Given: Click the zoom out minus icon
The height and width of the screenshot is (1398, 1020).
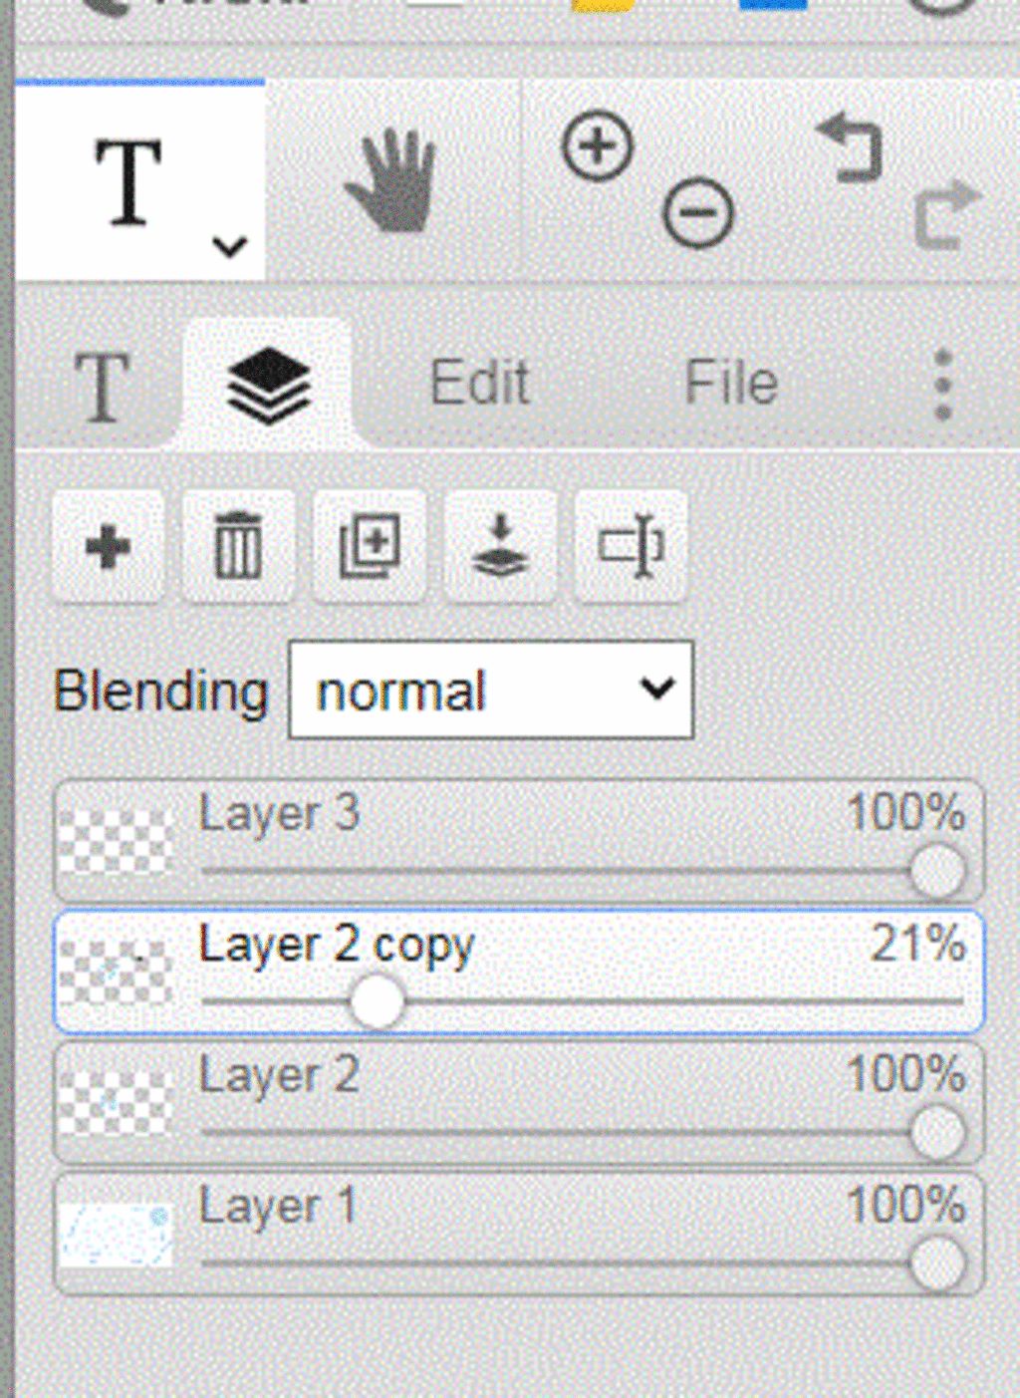Looking at the screenshot, I should pyautogui.click(x=698, y=212).
